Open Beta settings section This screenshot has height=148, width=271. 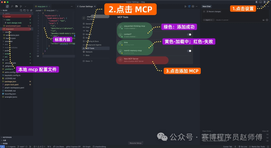[x=88, y=55]
